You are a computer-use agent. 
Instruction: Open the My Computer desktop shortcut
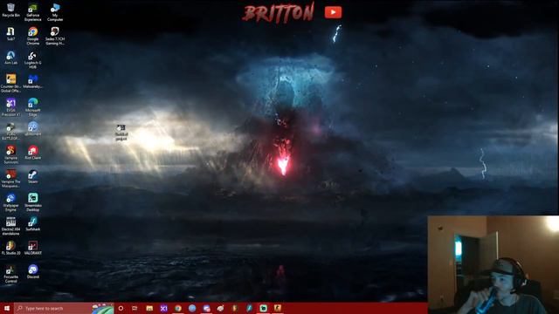pyautogui.click(x=55, y=12)
